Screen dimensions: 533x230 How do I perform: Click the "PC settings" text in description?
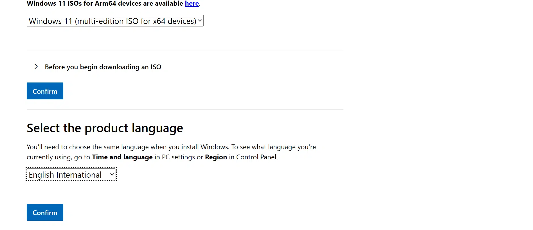click(178, 157)
